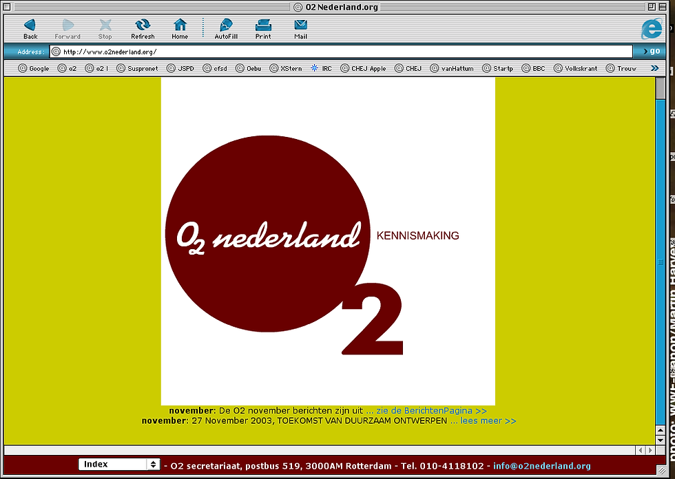675x479 pixels.
Task: Open the vanHattum favorite
Action: coord(452,68)
